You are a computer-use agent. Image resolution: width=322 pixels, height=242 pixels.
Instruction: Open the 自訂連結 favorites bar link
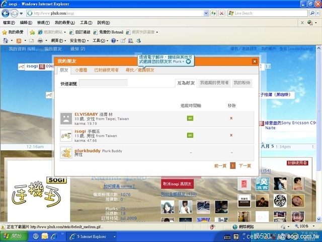click(x=79, y=32)
